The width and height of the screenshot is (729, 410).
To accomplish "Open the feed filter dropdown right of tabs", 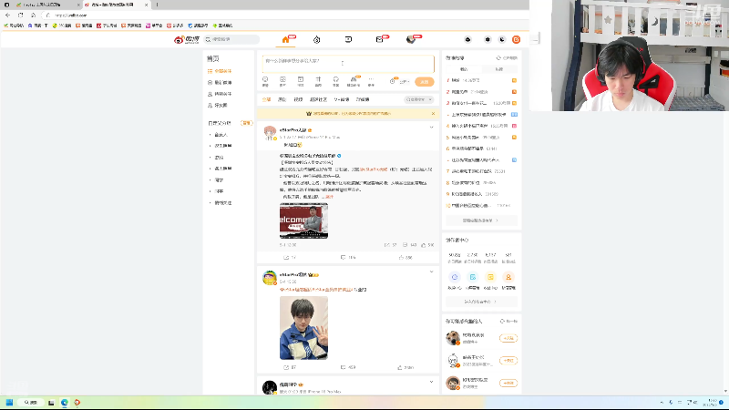I will click(419, 99).
